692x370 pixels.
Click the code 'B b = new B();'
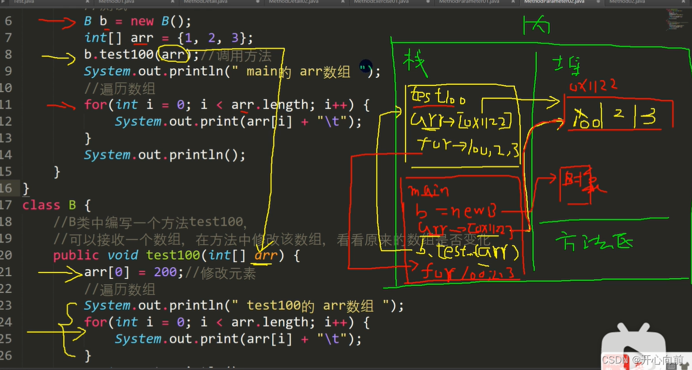(x=138, y=22)
